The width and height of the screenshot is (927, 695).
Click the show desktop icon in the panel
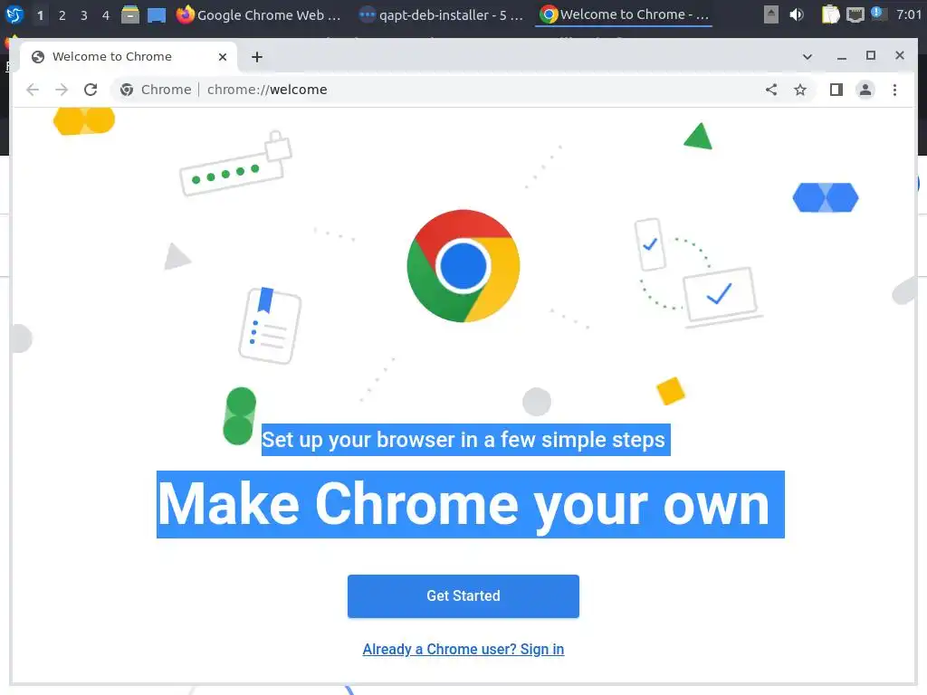pyautogui.click(x=156, y=14)
